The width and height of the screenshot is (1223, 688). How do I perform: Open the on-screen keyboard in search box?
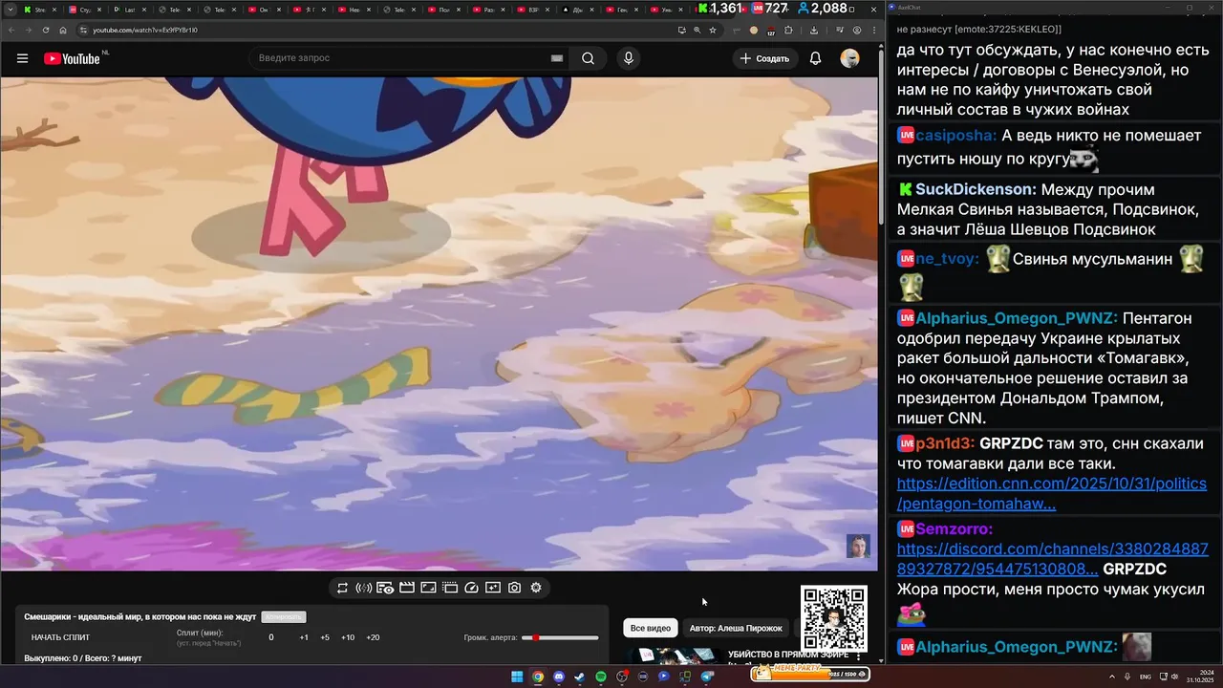[557, 58]
